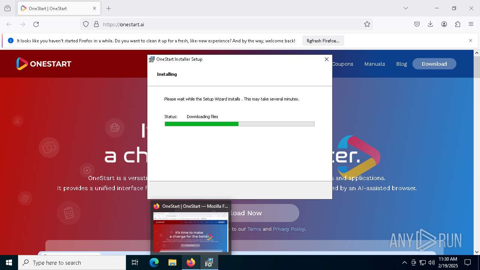
Task: Click the Privacy Policy link
Action: click(288, 229)
